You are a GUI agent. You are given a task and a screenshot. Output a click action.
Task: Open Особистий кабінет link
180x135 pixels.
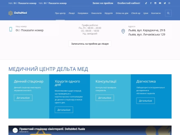click(129, 3)
